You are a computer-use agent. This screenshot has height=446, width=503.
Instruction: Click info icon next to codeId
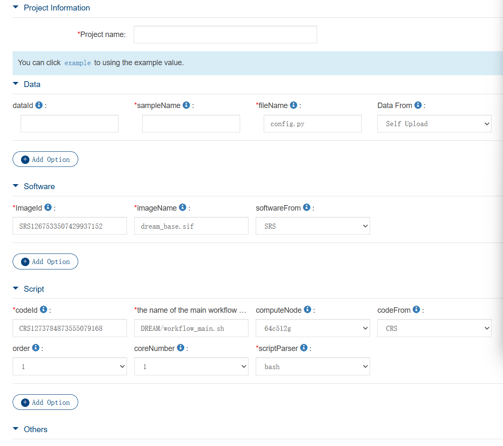coord(43,309)
